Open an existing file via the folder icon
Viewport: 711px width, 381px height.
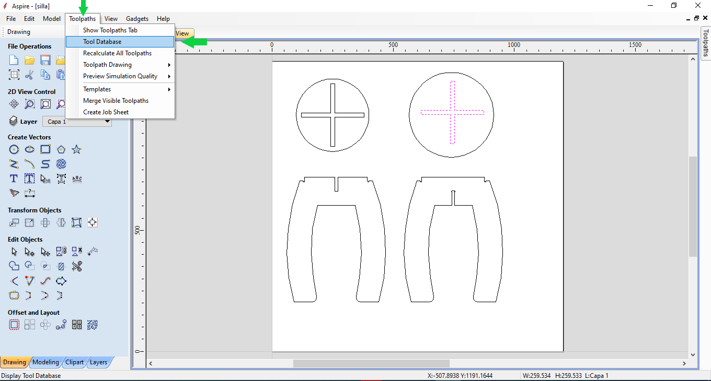click(x=30, y=60)
